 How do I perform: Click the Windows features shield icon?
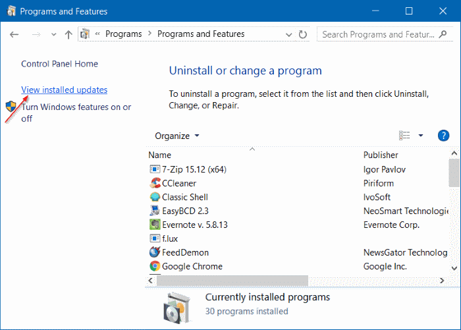tap(11, 107)
